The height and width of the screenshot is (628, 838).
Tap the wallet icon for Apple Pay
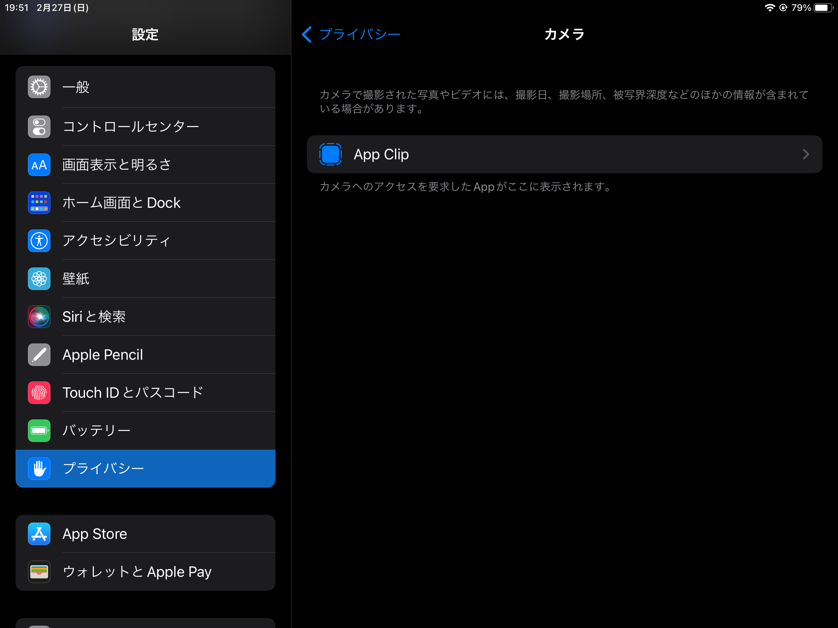39,572
